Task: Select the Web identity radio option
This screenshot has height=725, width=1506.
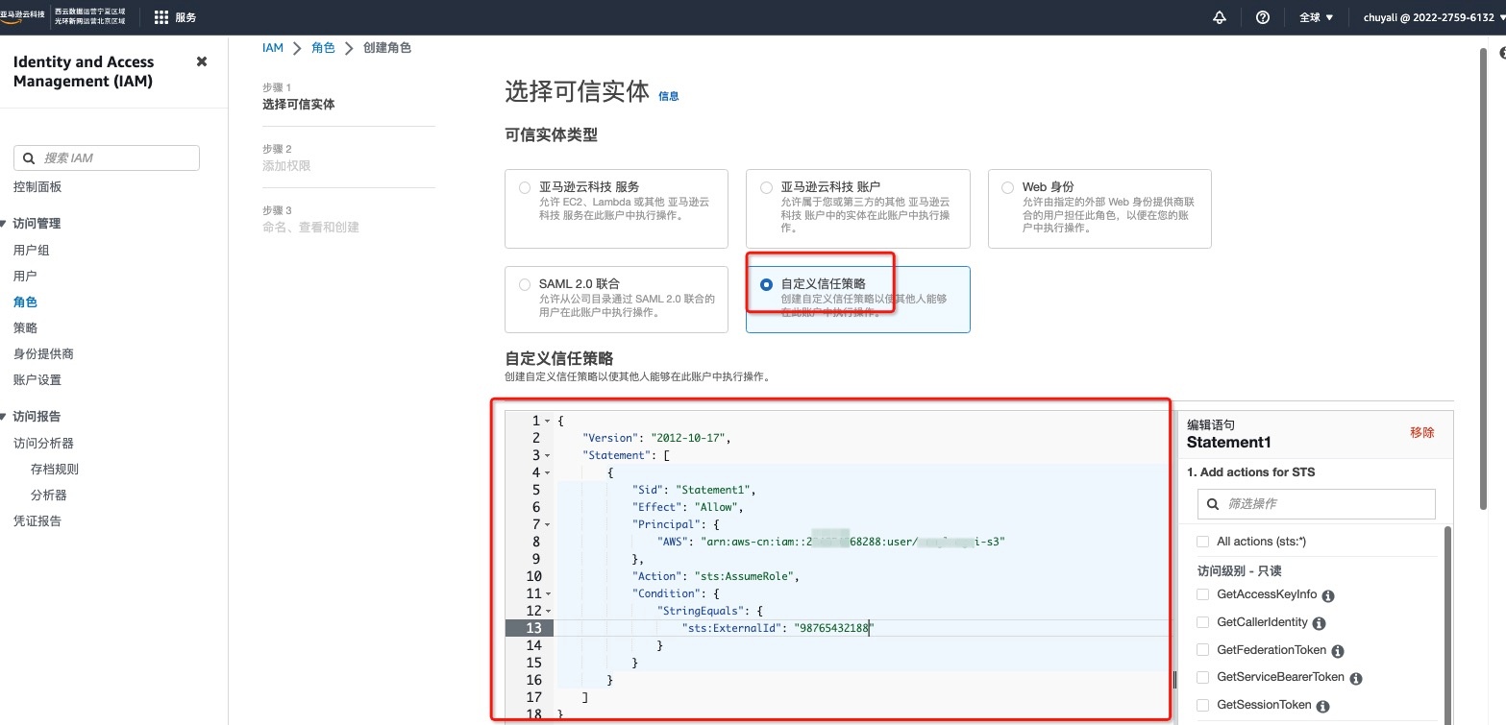Action: click(1007, 187)
